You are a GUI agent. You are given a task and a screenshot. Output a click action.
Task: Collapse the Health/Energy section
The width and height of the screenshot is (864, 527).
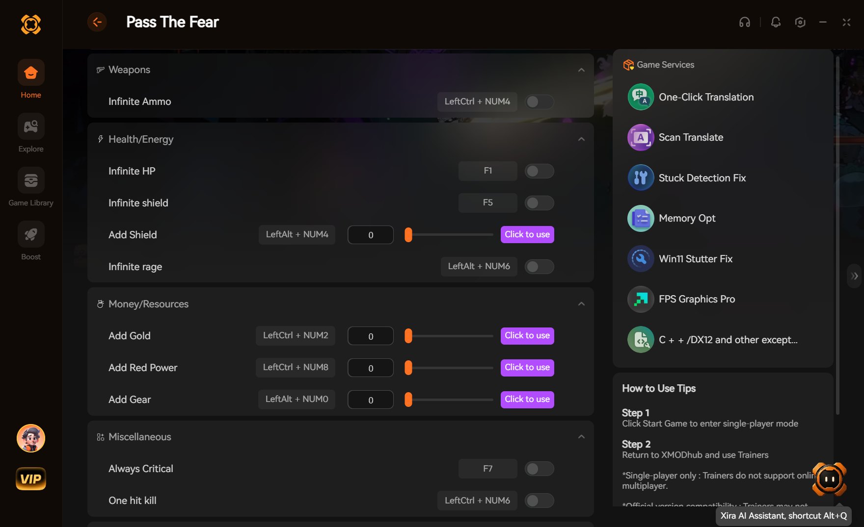tap(581, 139)
